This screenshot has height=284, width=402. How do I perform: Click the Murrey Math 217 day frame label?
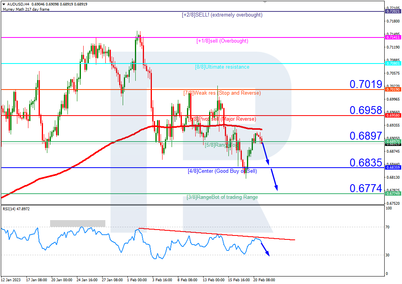click(26, 9)
